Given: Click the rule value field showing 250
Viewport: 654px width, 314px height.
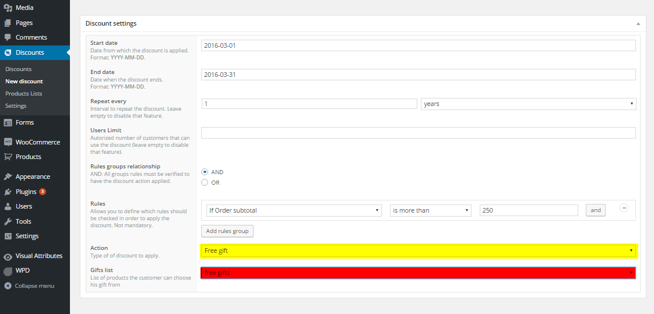Looking at the screenshot, I should pyautogui.click(x=529, y=210).
